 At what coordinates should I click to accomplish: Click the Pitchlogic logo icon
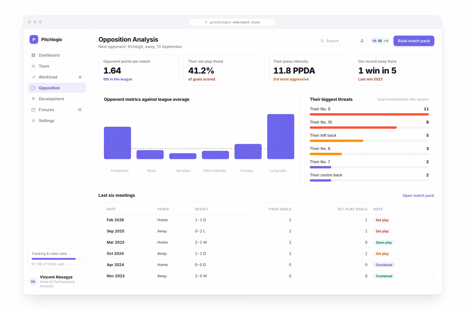click(34, 39)
